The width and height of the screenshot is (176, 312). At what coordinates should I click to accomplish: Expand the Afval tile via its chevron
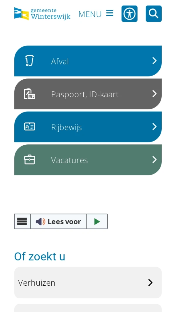point(154,61)
